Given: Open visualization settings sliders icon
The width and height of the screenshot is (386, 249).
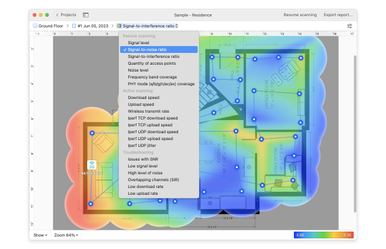Looking at the screenshot, I should click(x=349, y=26).
